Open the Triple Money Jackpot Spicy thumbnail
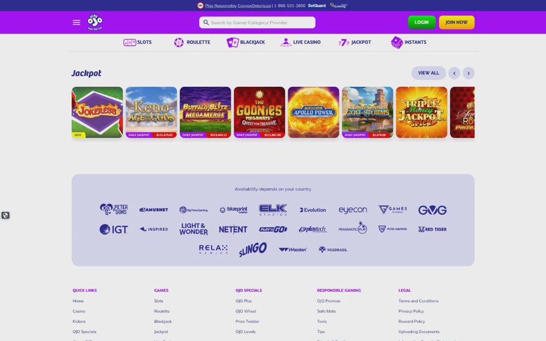The height and width of the screenshot is (341, 546). click(421, 113)
